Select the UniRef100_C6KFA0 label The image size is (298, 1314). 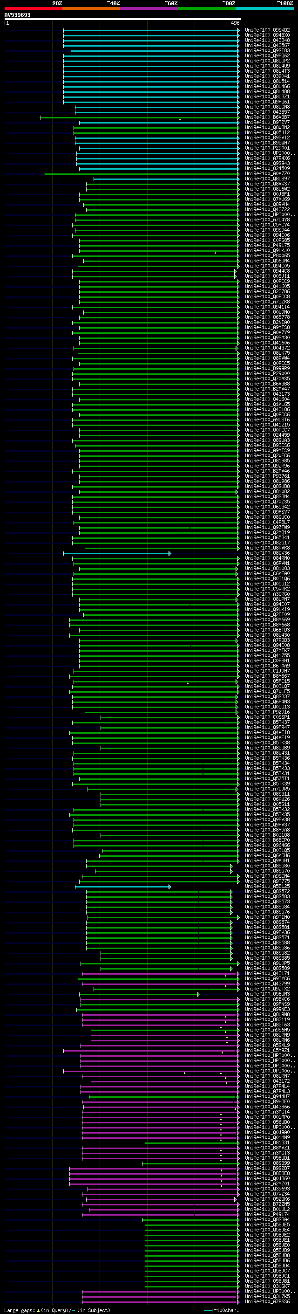[267, 574]
